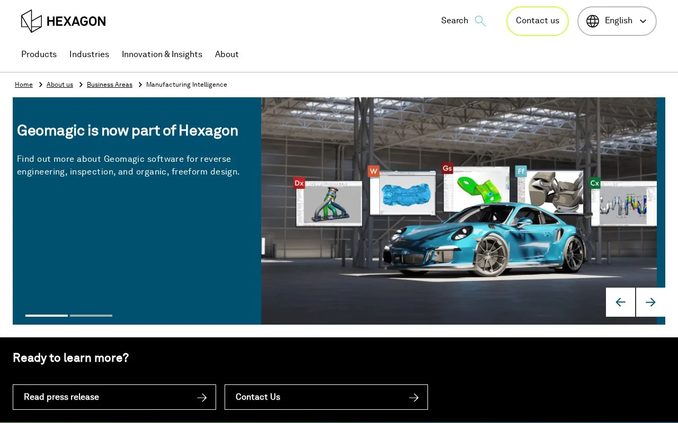The image size is (678, 423).
Task: Click the Ff product badge in banner
Action: [x=521, y=171]
